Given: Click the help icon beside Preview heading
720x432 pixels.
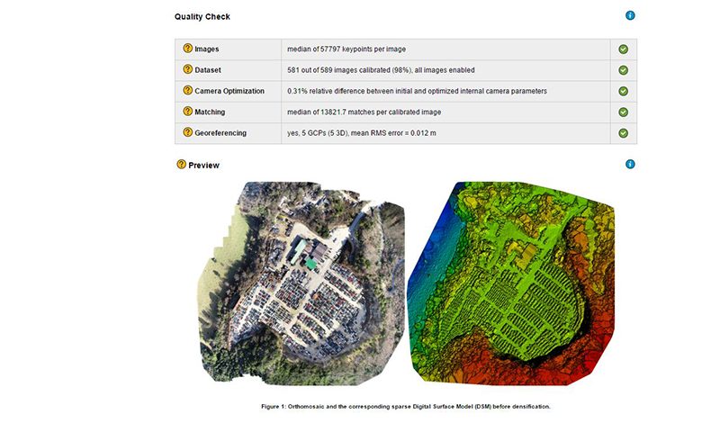Looking at the screenshot, I should click(182, 165).
